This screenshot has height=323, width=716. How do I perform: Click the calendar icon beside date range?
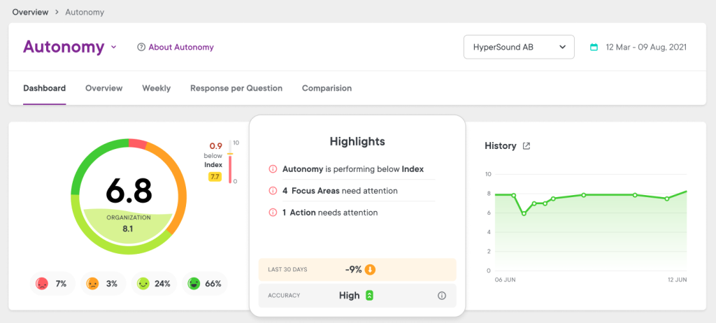(x=594, y=47)
